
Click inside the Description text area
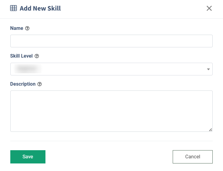pos(111,111)
